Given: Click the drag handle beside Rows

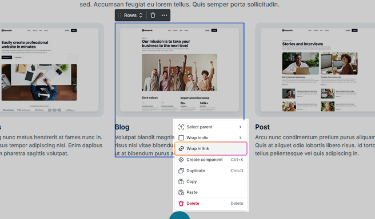Looking at the screenshot, I should [119, 15].
